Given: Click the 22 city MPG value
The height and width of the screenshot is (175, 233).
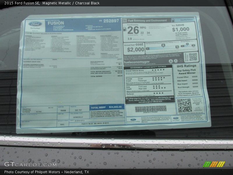Looking at the screenshot, I should click(x=142, y=33).
